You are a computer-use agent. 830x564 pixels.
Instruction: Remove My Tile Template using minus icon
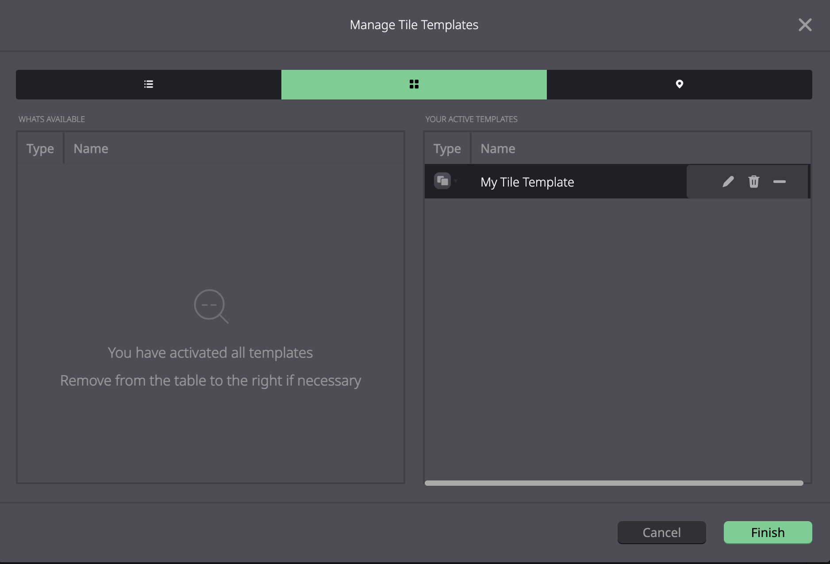click(x=780, y=182)
